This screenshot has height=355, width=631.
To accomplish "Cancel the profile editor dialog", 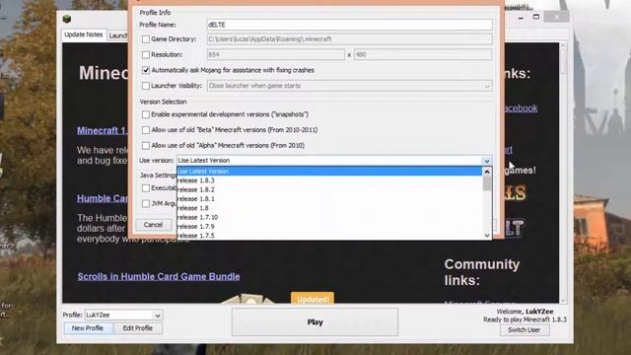I will 154,225.
